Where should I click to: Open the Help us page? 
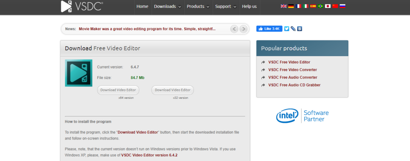click(249, 6)
